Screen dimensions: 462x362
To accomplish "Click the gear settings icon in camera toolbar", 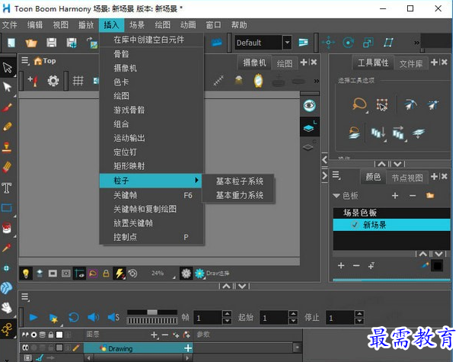I will point(53,81).
